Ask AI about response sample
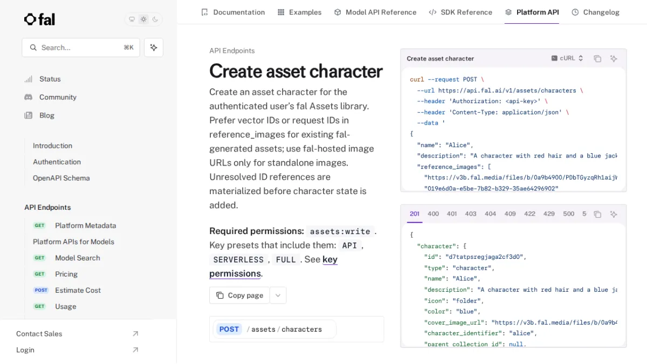 [614, 214]
